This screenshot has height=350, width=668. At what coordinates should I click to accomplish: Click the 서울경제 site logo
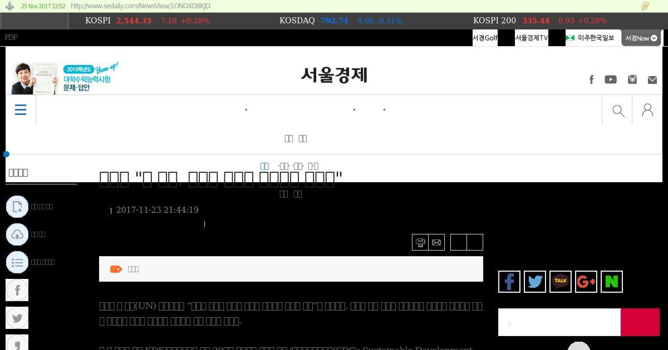pyautogui.click(x=334, y=74)
